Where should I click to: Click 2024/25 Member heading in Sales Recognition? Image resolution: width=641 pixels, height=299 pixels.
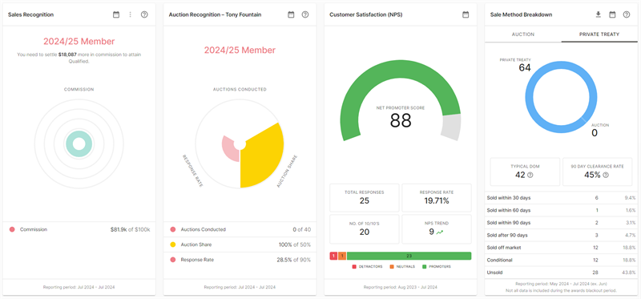tap(79, 42)
